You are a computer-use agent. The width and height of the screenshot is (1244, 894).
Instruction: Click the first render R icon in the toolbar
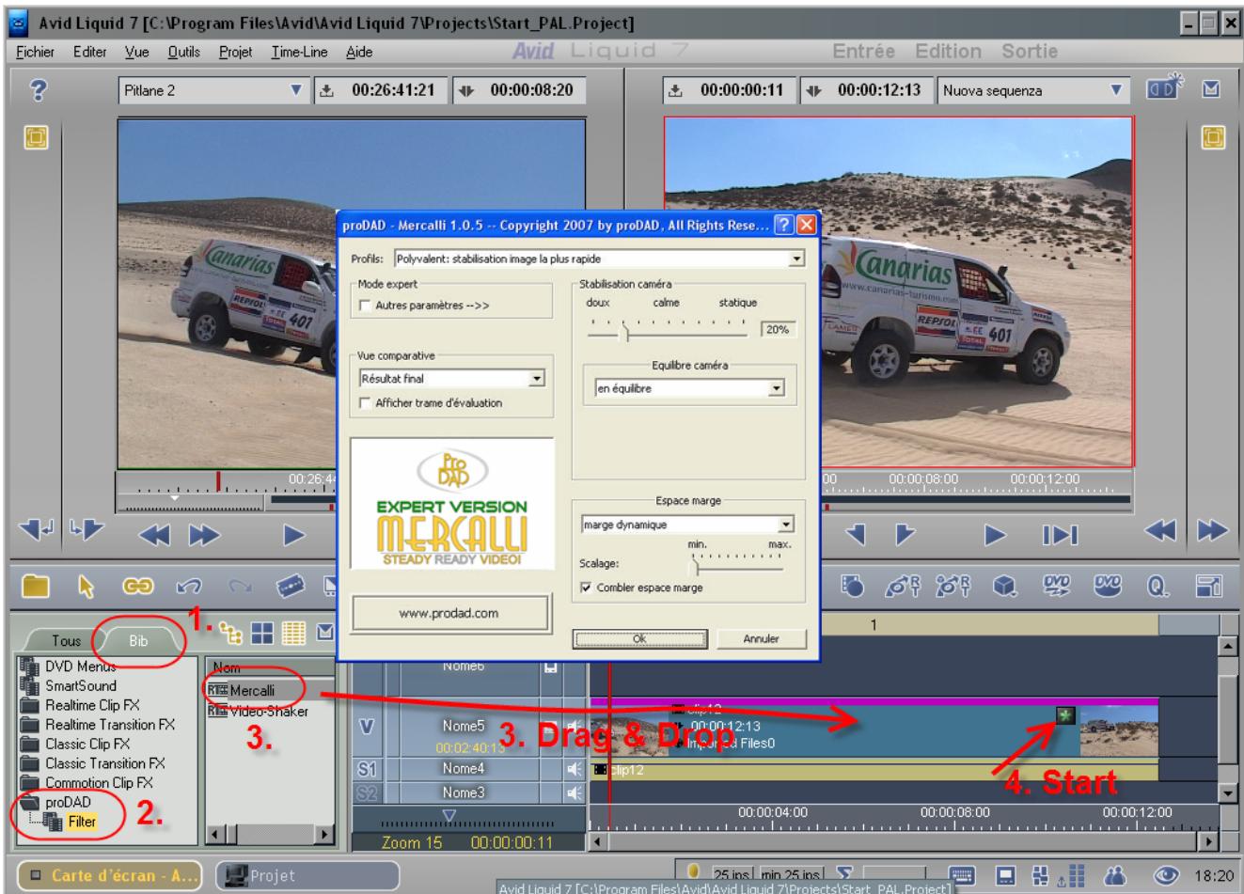click(904, 586)
